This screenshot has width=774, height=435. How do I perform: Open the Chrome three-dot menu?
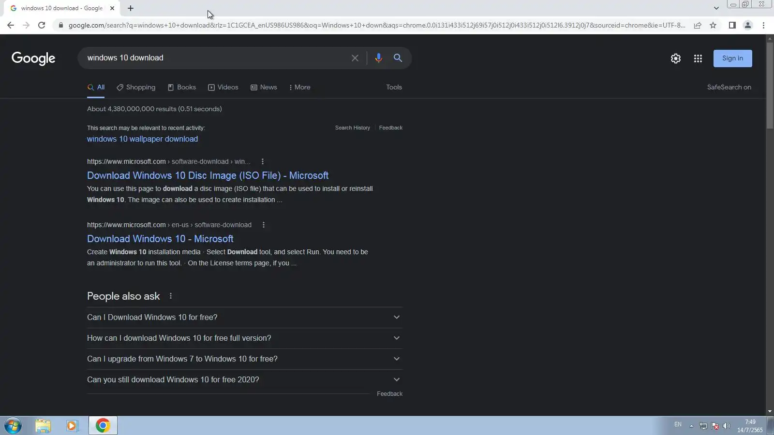(x=763, y=25)
